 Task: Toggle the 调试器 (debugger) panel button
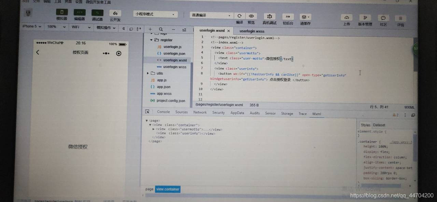(97, 13)
